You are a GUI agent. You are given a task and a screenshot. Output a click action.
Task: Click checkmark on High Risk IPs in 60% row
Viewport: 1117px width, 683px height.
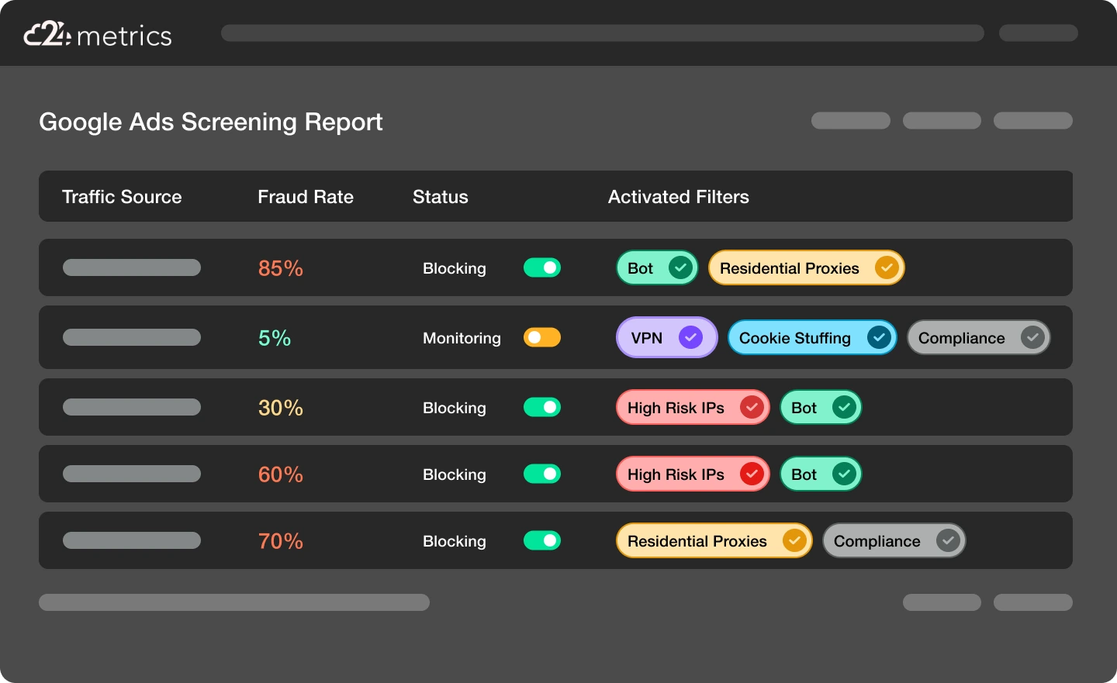(x=751, y=474)
